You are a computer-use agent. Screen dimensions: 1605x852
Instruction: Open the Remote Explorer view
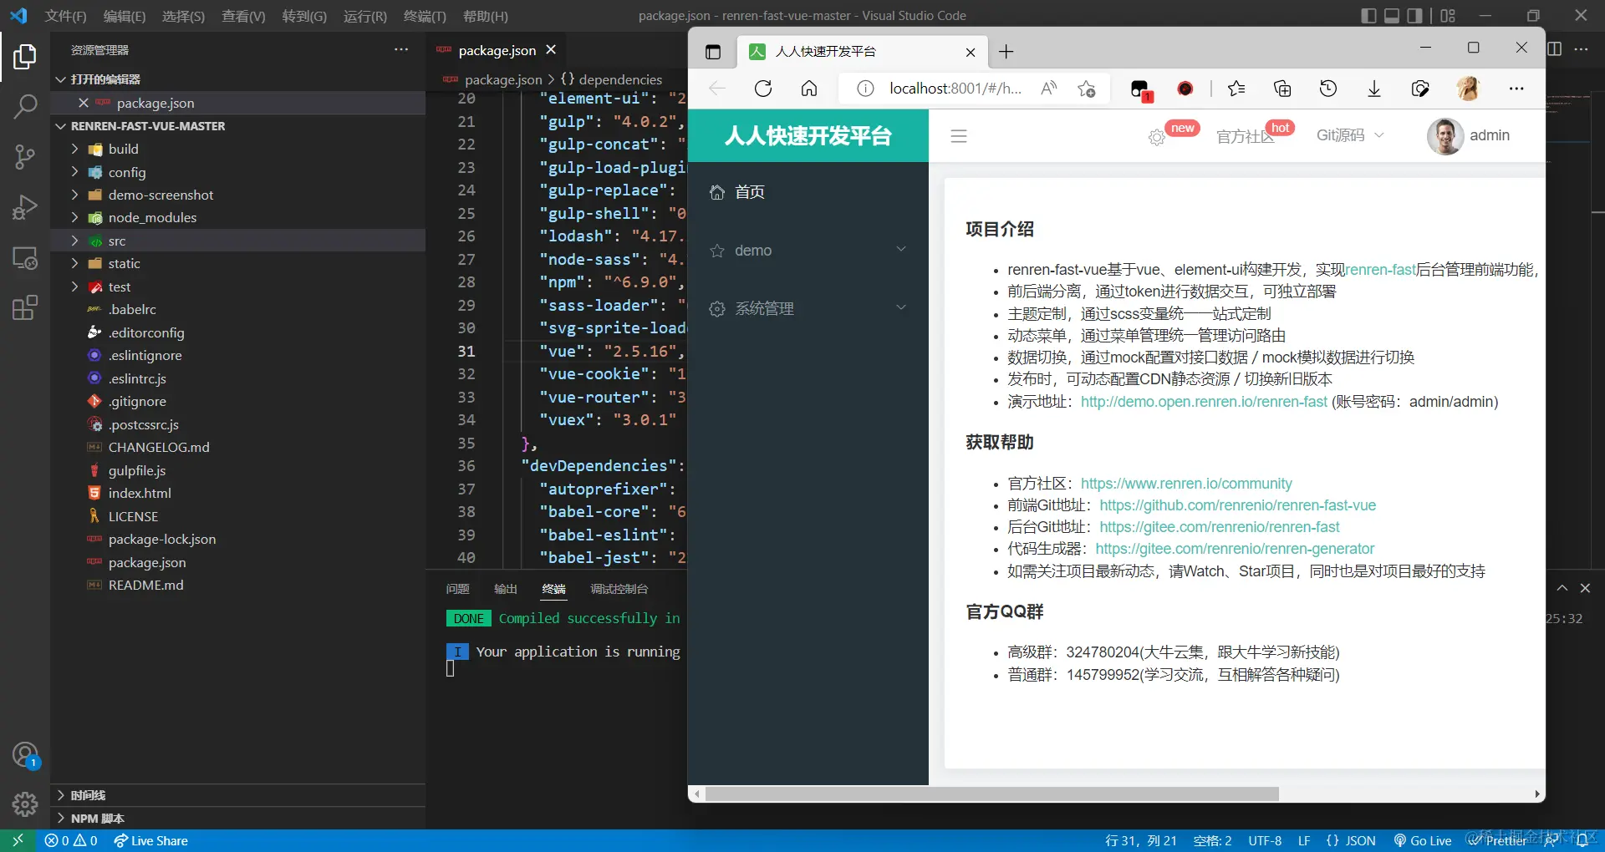25,258
